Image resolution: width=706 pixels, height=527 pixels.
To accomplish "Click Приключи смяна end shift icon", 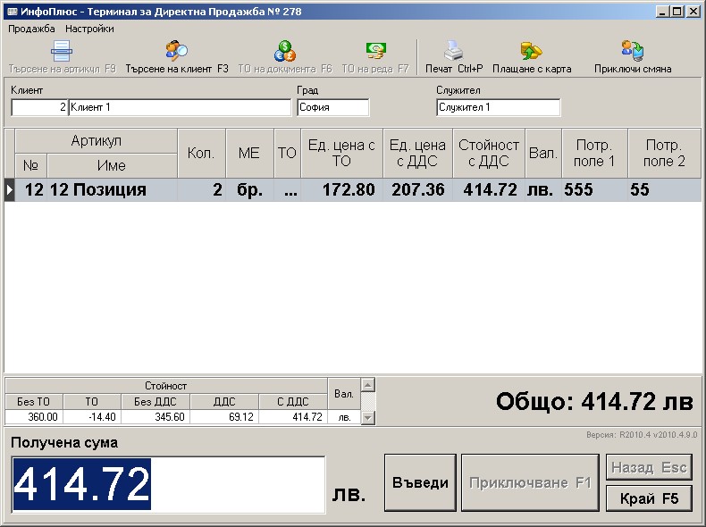I will point(633,51).
